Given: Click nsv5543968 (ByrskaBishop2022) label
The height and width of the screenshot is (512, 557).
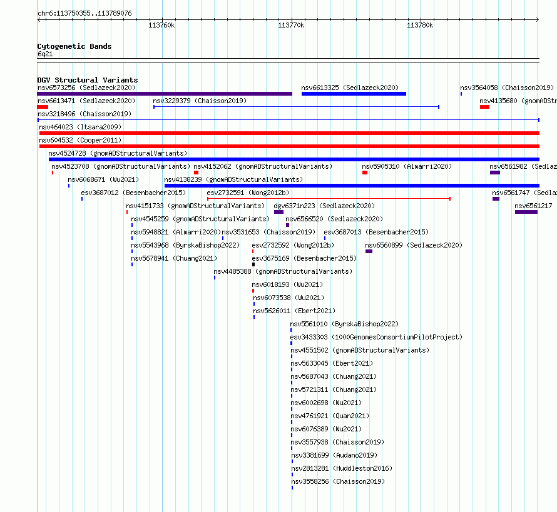Looking at the screenshot, I should (x=185, y=245).
